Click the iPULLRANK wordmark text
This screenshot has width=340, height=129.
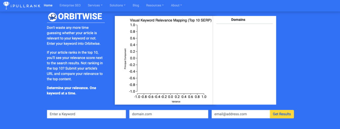[x=26, y=6]
